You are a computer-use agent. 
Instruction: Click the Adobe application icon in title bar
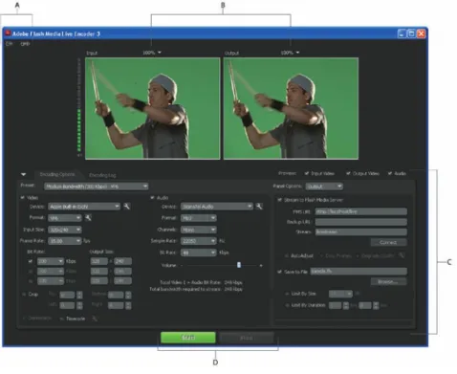[8, 33]
